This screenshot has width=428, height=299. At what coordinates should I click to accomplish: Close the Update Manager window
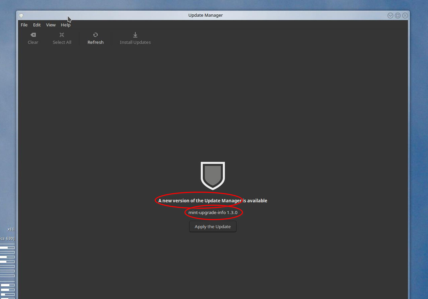[x=405, y=15]
